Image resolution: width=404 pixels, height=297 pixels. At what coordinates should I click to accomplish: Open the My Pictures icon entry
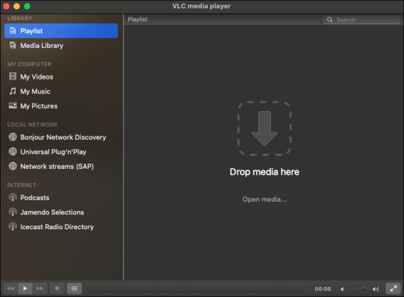pos(13,106)
